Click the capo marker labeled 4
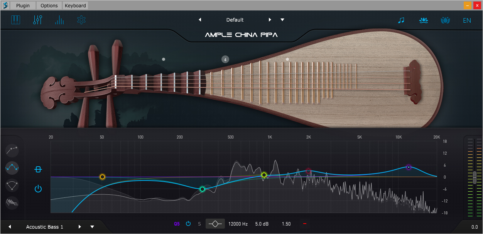This screenshot has width=483, height=234. click(x=225, y=59)
